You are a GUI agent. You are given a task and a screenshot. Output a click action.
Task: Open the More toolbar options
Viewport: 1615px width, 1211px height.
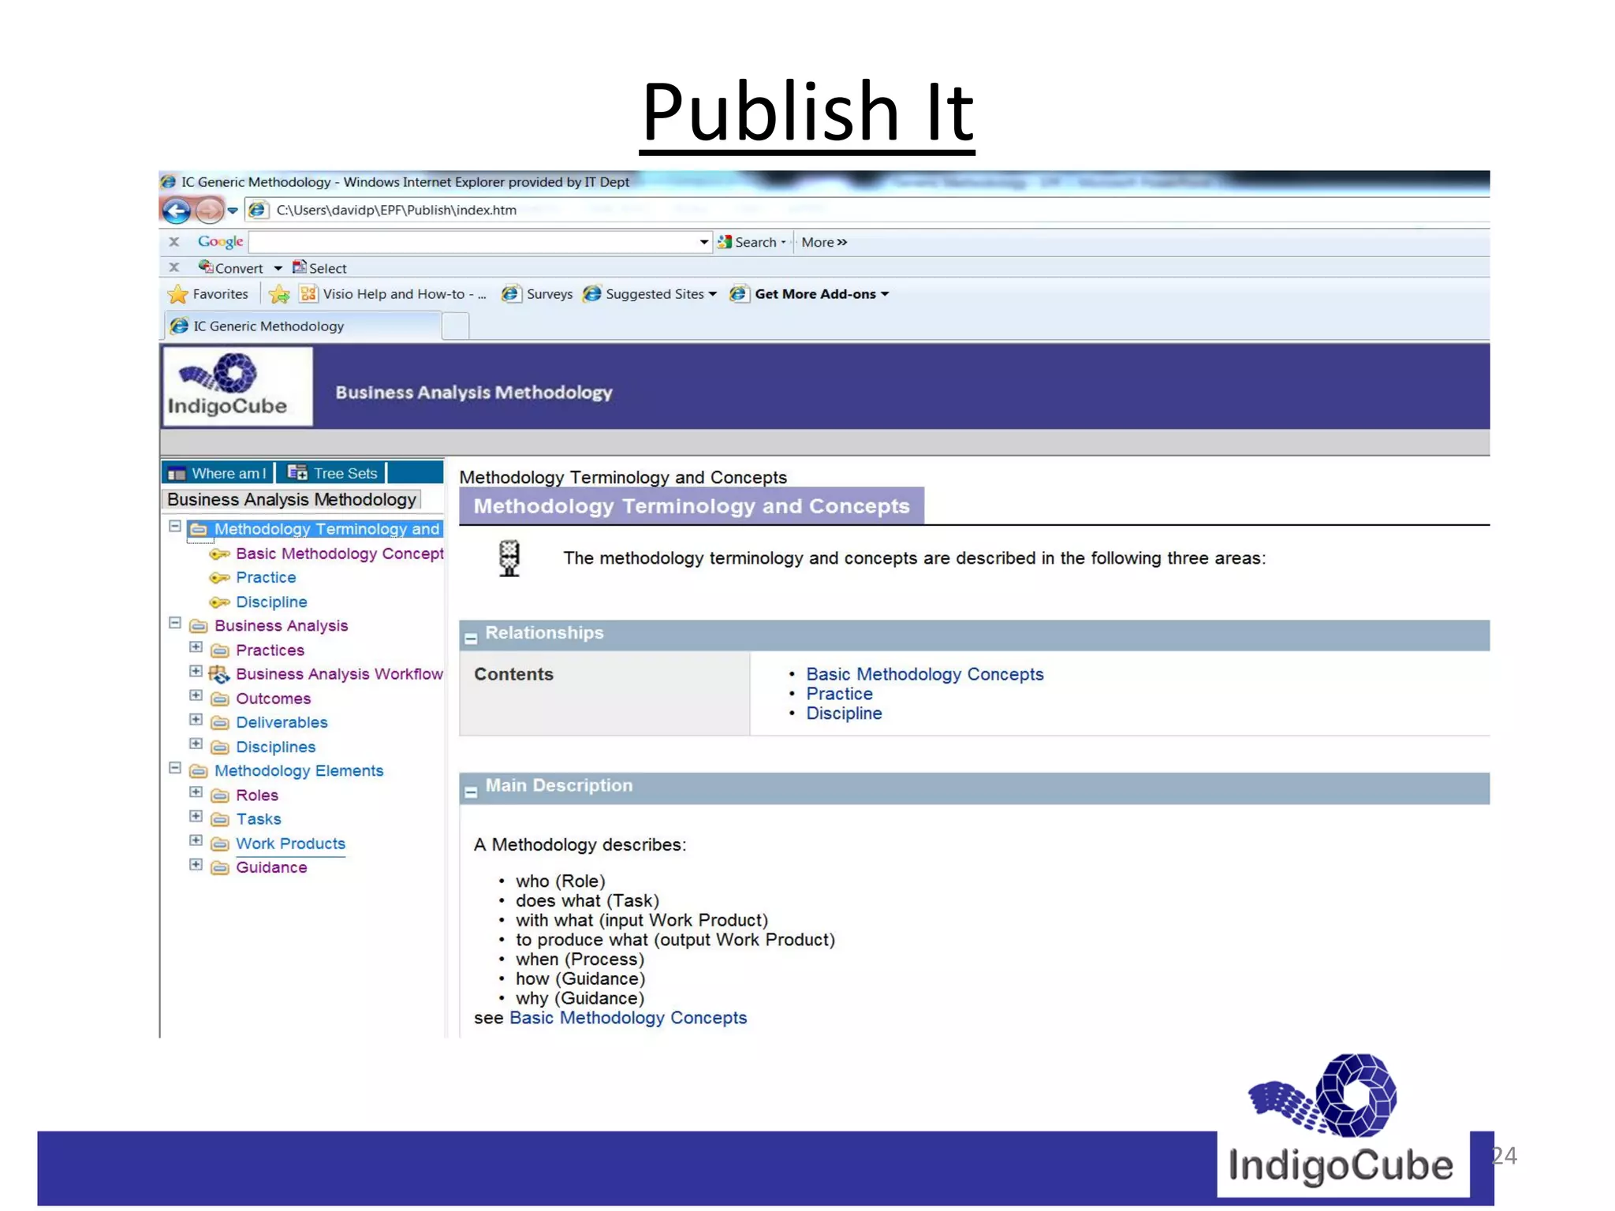[x=824, y=242]
